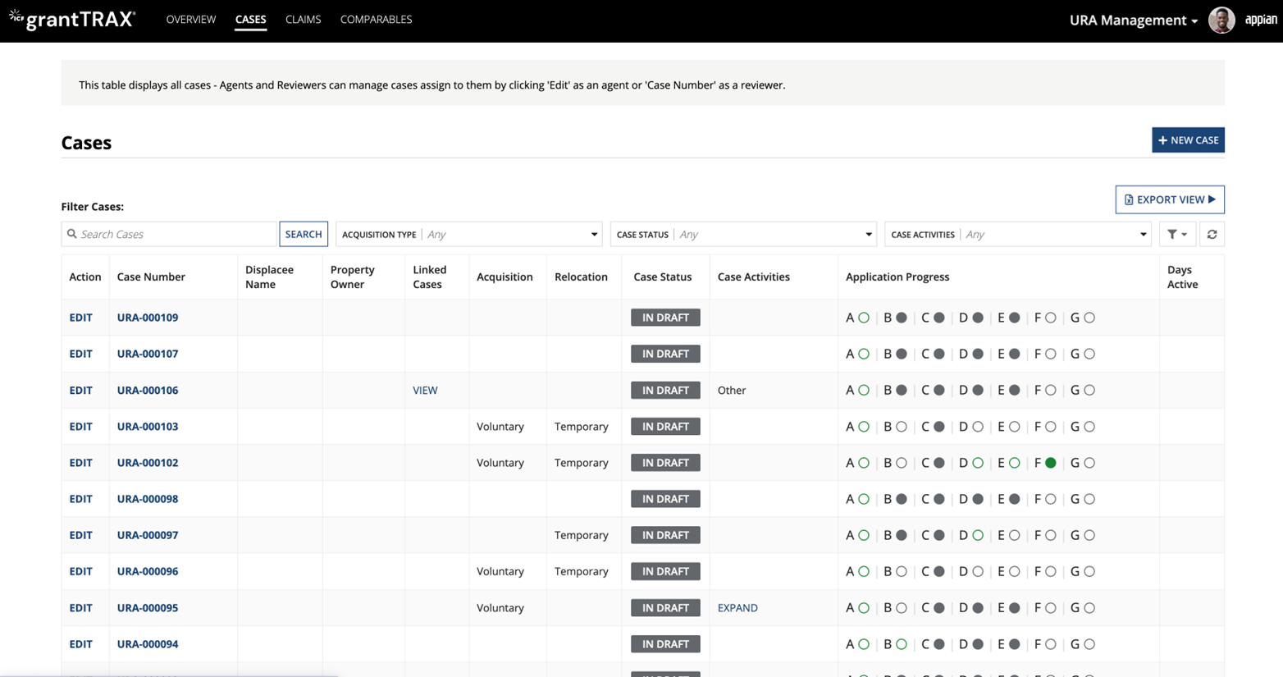This screenshot has width=1283, height=677.
Task: Click the Days Active column header
Action: [x=1182, y=277]
